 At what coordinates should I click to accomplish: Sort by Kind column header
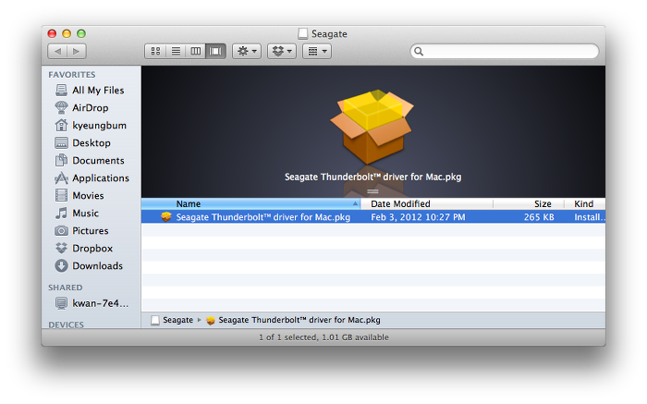point(585,204)
